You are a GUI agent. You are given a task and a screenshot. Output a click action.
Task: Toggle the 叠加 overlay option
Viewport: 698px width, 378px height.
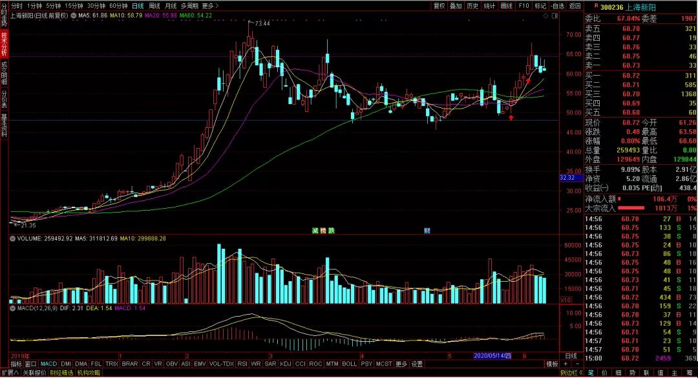[x=456, y=6]
